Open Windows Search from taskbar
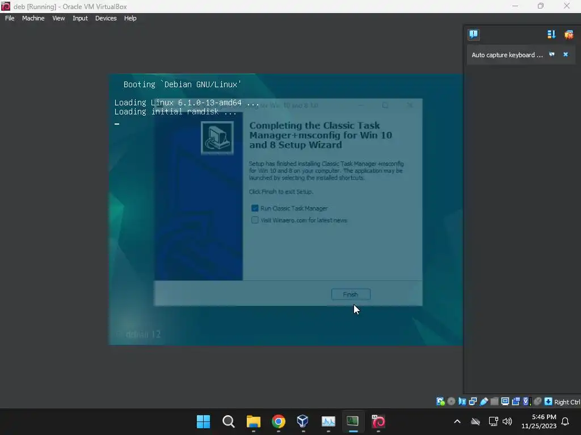This screenshot has height=435, width=581. (228, 421)
